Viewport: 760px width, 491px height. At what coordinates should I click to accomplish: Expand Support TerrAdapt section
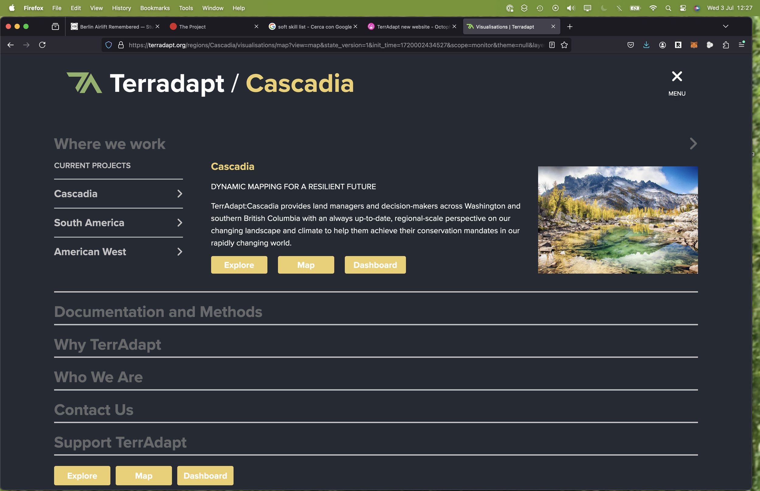coord(376,442)
